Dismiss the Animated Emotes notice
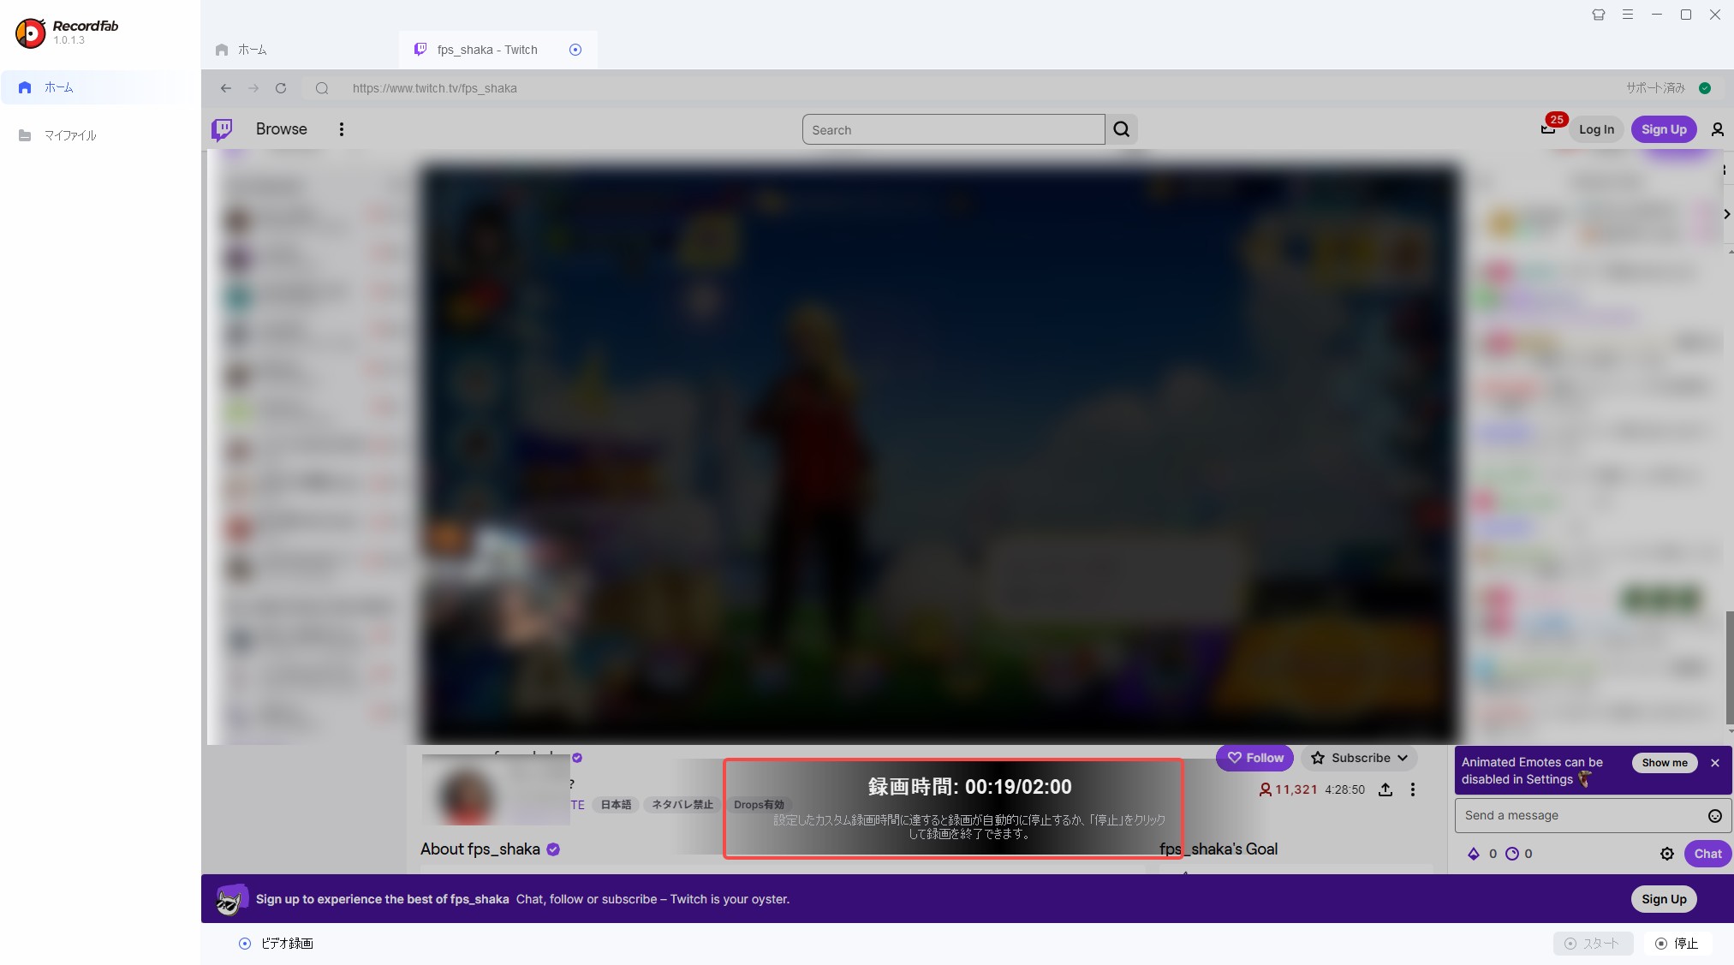 [x=1715, y=763]
